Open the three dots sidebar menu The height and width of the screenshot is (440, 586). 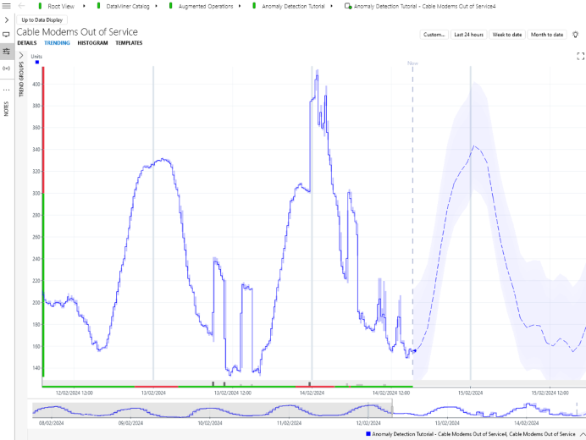7,90
